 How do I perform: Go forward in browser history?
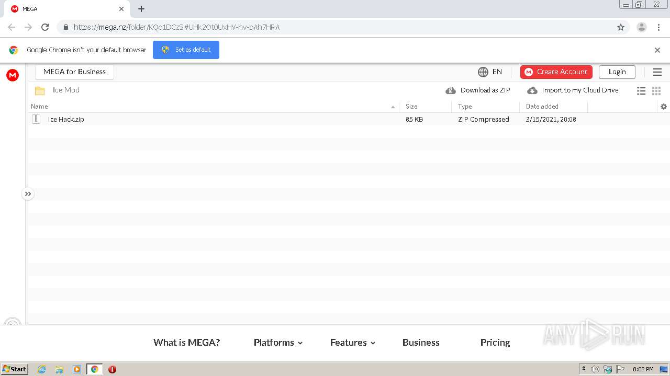tap(28, 27)
